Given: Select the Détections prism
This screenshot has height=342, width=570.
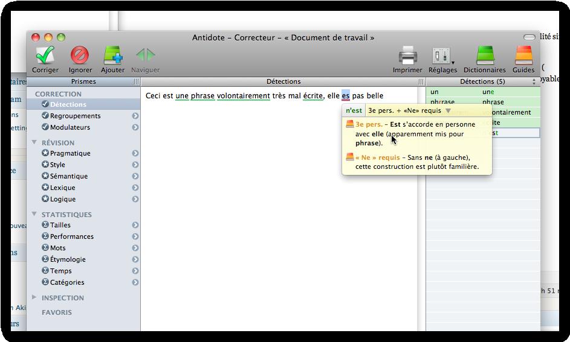Looking at the screenshot, I should tap(83, 104).
